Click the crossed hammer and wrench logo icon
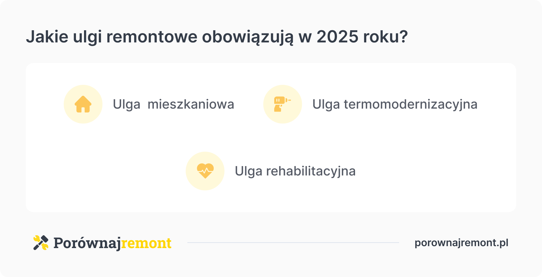 click(x=41, y=243)
